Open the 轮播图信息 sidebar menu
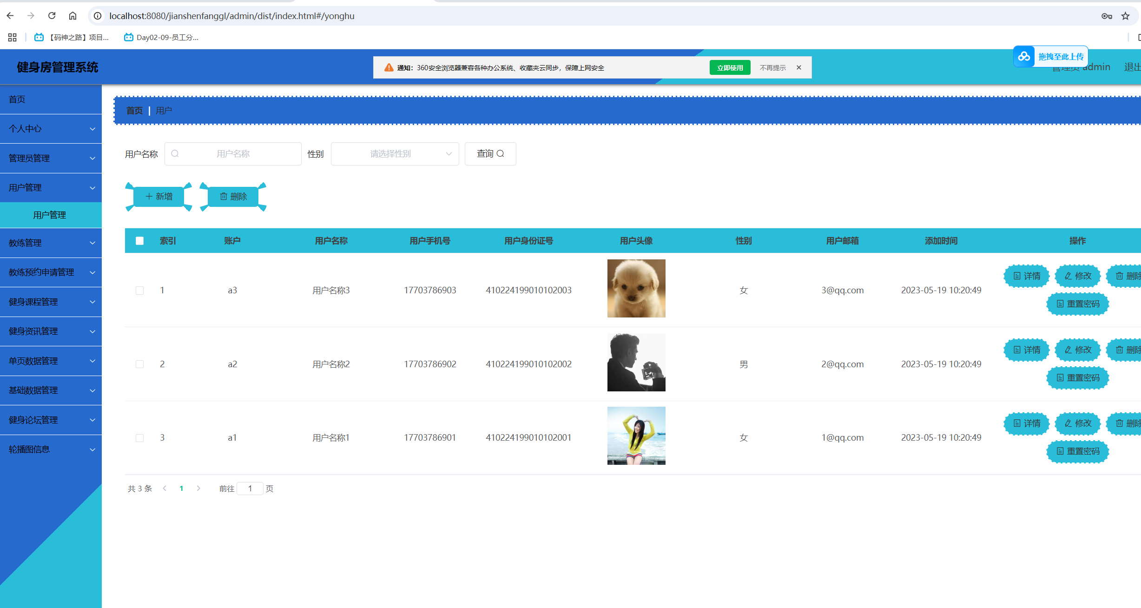1141x608 pixels. (51, 449)
